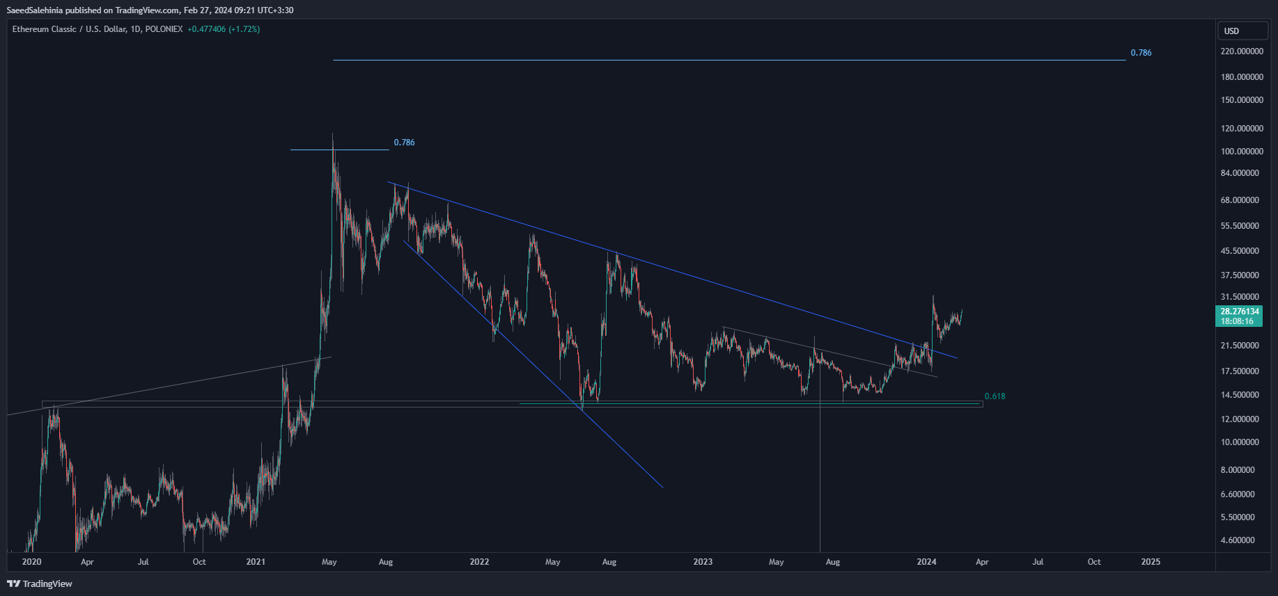Image resolution: width=1278 pixels, height=596 pixels.
Task: Click price axis label 17.500000
Action: [1240, 371]
